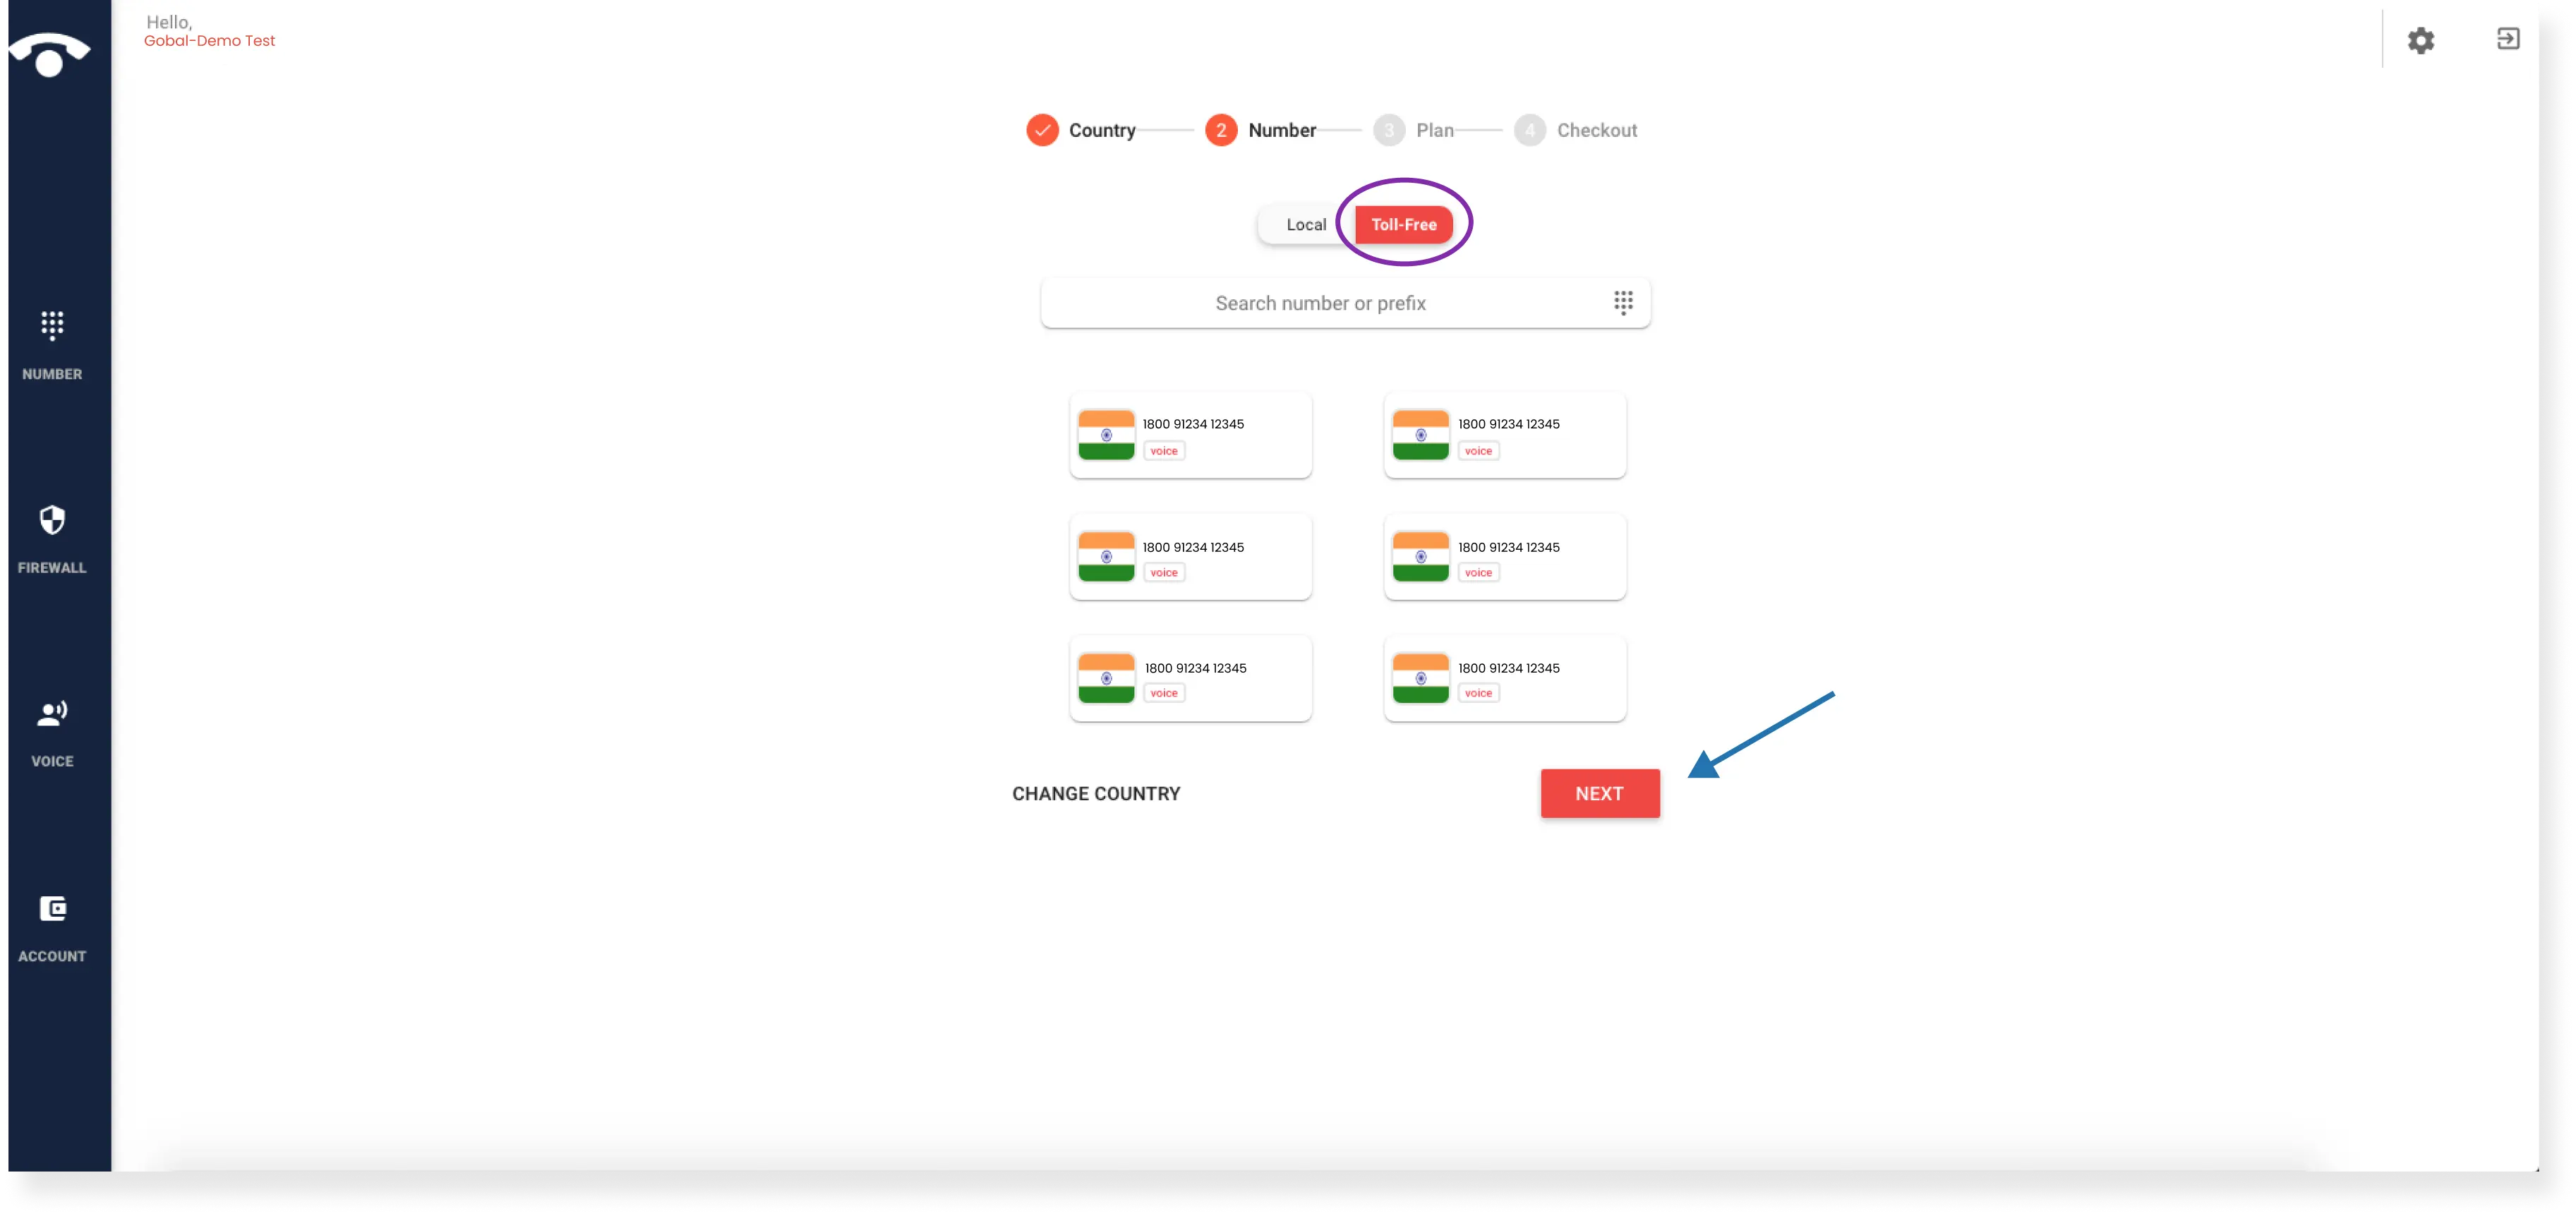This screenshot has width=2576, height=1216.
Task: Click CHANGE COUNTRY button
Action: [x=1096, y=792]
